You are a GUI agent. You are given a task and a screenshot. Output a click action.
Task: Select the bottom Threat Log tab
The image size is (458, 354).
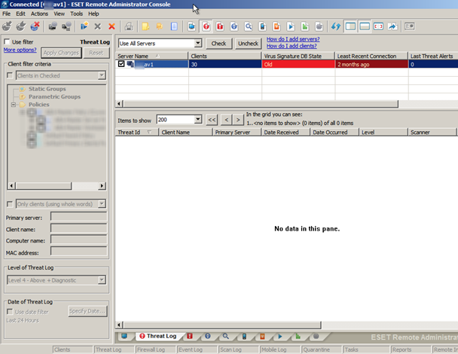(x=158, y=336)
